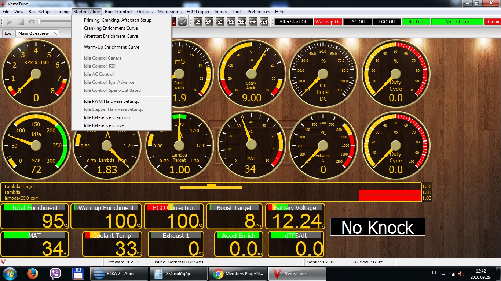Open Viber from the taskbar

pos(55,273)
